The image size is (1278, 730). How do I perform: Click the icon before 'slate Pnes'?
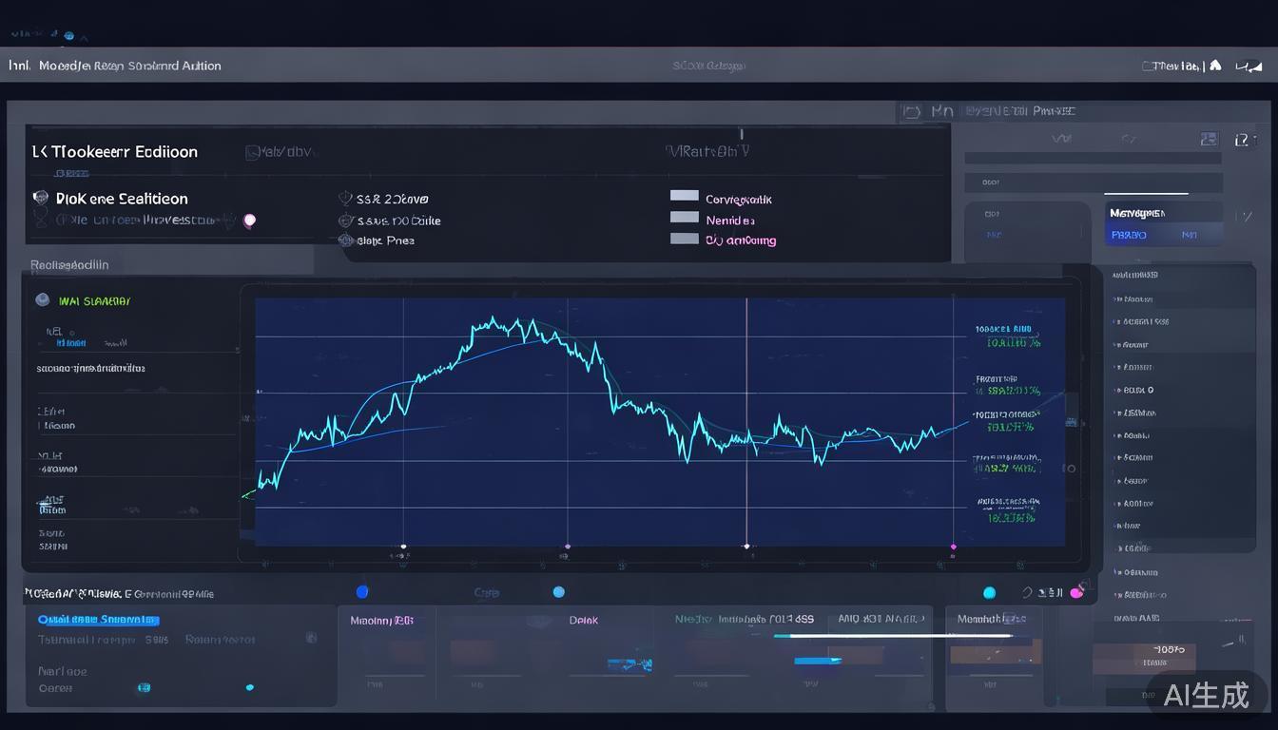pos(345,240)
